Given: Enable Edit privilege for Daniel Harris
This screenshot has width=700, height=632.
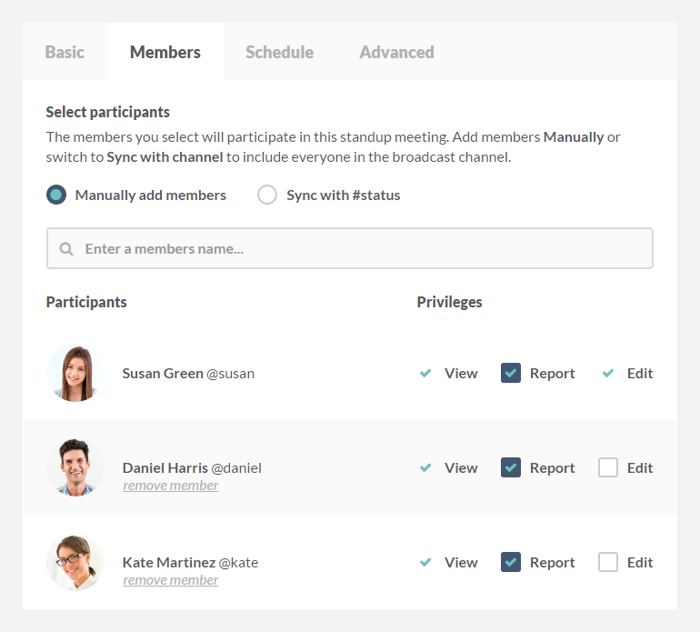Looking at the screenshot, I should pyautogui.click(x=608, y=467).
